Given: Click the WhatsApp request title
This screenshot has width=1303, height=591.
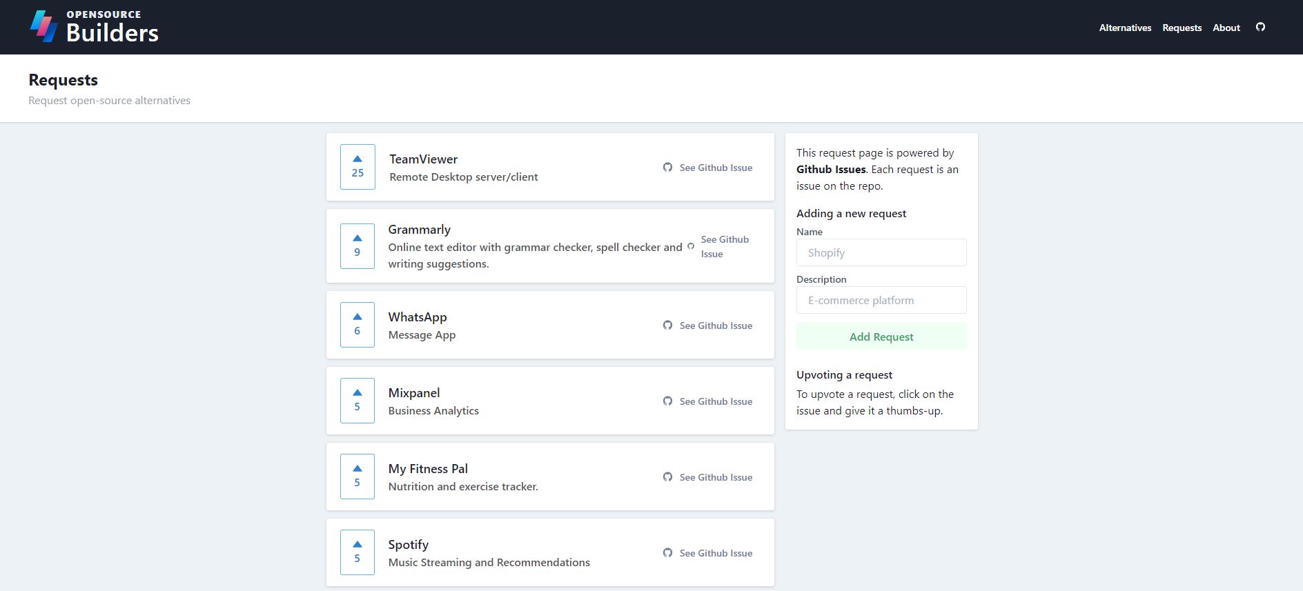Looking at the screenshot, I should (x=418, y=317).
